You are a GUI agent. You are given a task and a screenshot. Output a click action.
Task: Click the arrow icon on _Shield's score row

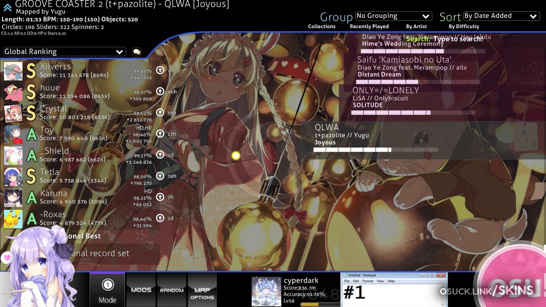point(160,154)
